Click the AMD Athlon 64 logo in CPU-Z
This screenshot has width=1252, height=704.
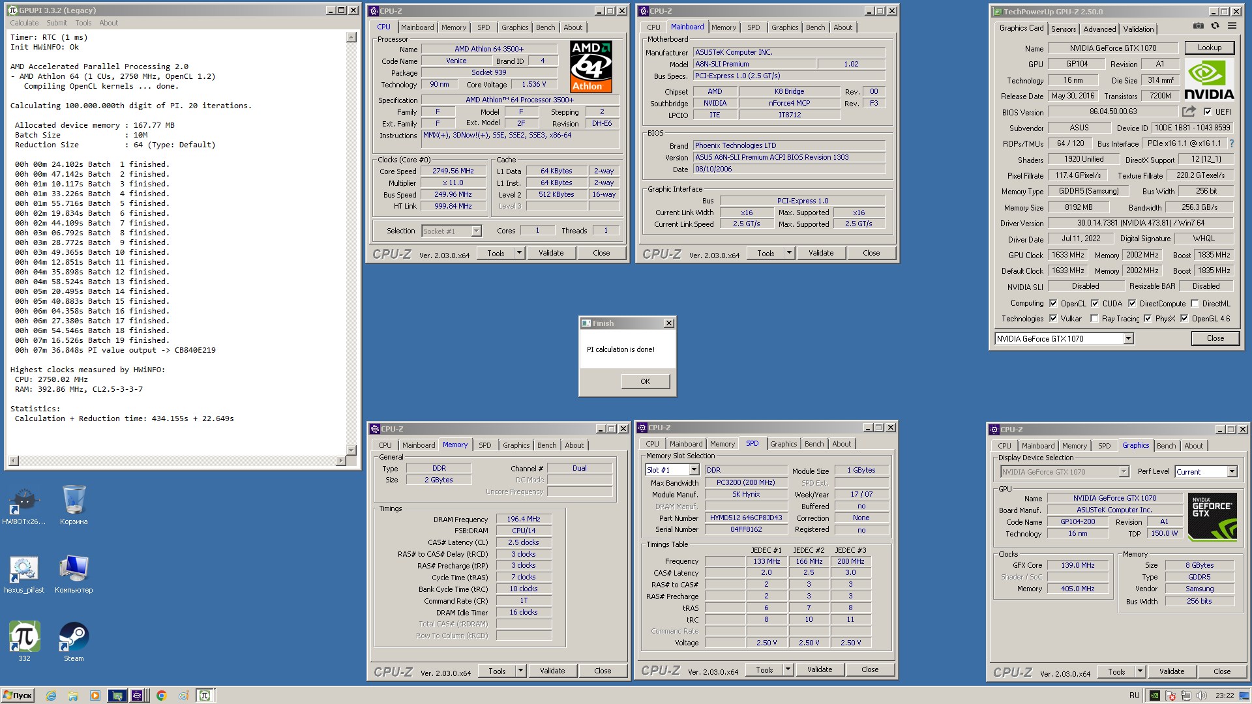coord(591,66)
